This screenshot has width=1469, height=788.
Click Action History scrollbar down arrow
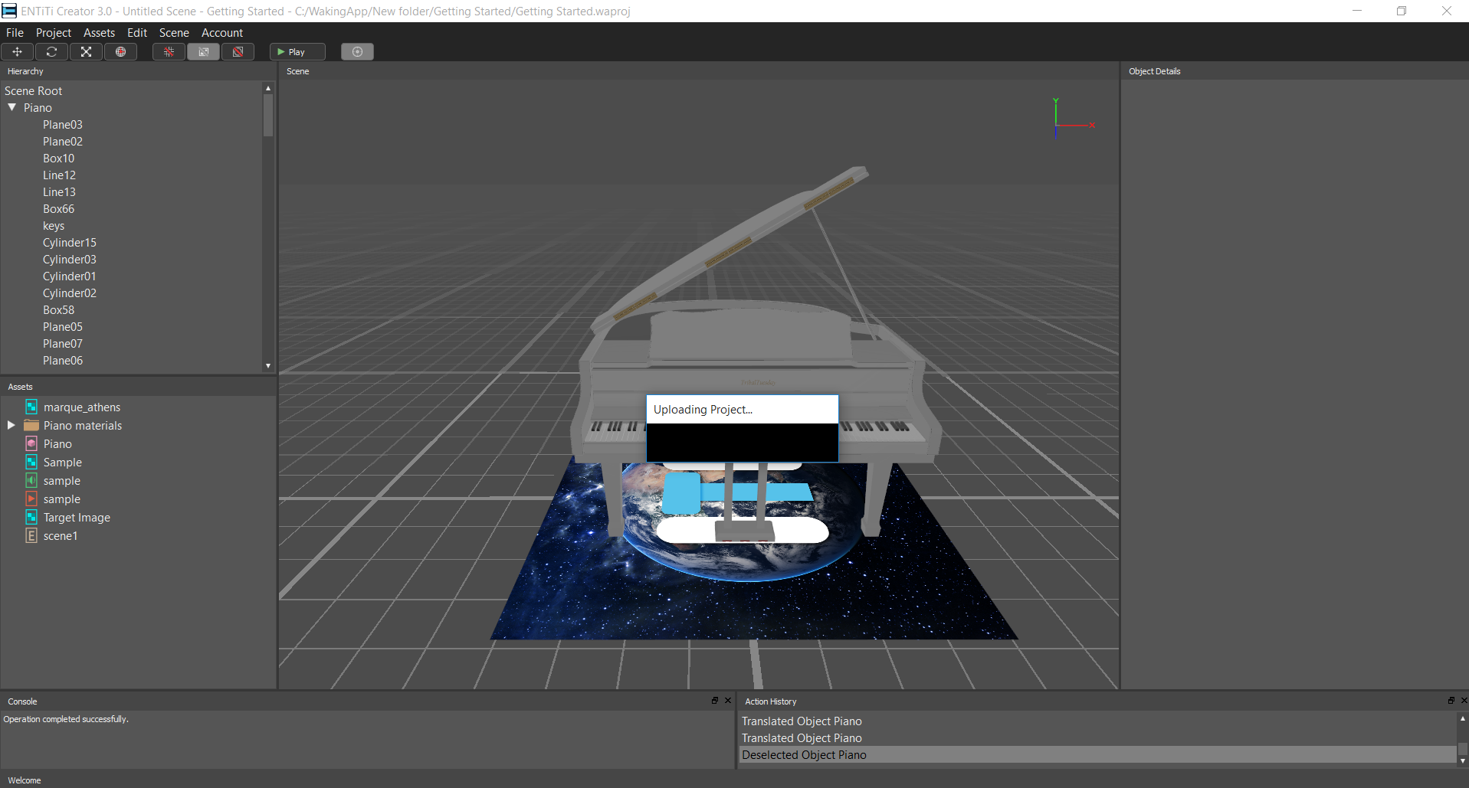tap(1463, 760)
